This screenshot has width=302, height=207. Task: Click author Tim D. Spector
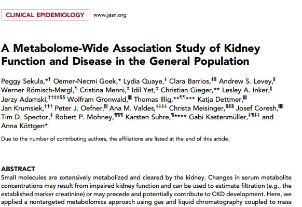click(x=25, y=117)
